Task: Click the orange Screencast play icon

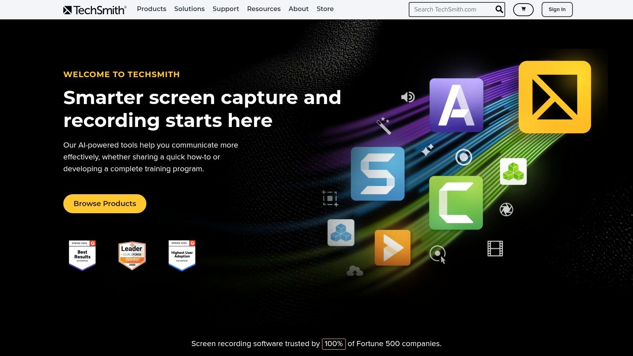Action: pos(392,248)
